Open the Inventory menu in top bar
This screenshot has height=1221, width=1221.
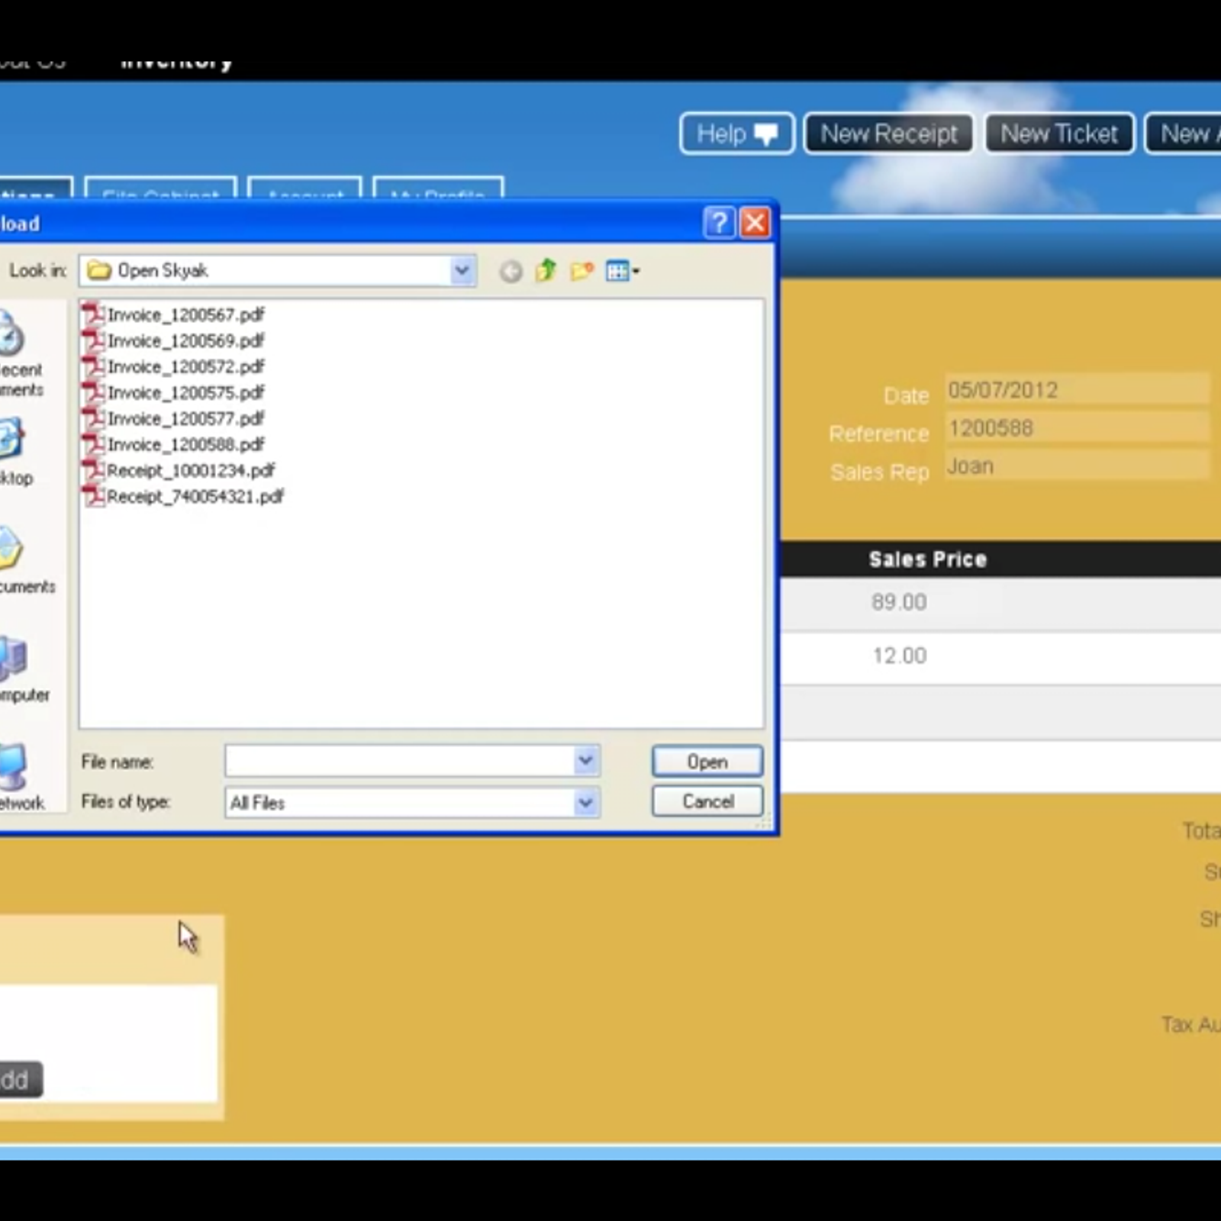point(176,63)
